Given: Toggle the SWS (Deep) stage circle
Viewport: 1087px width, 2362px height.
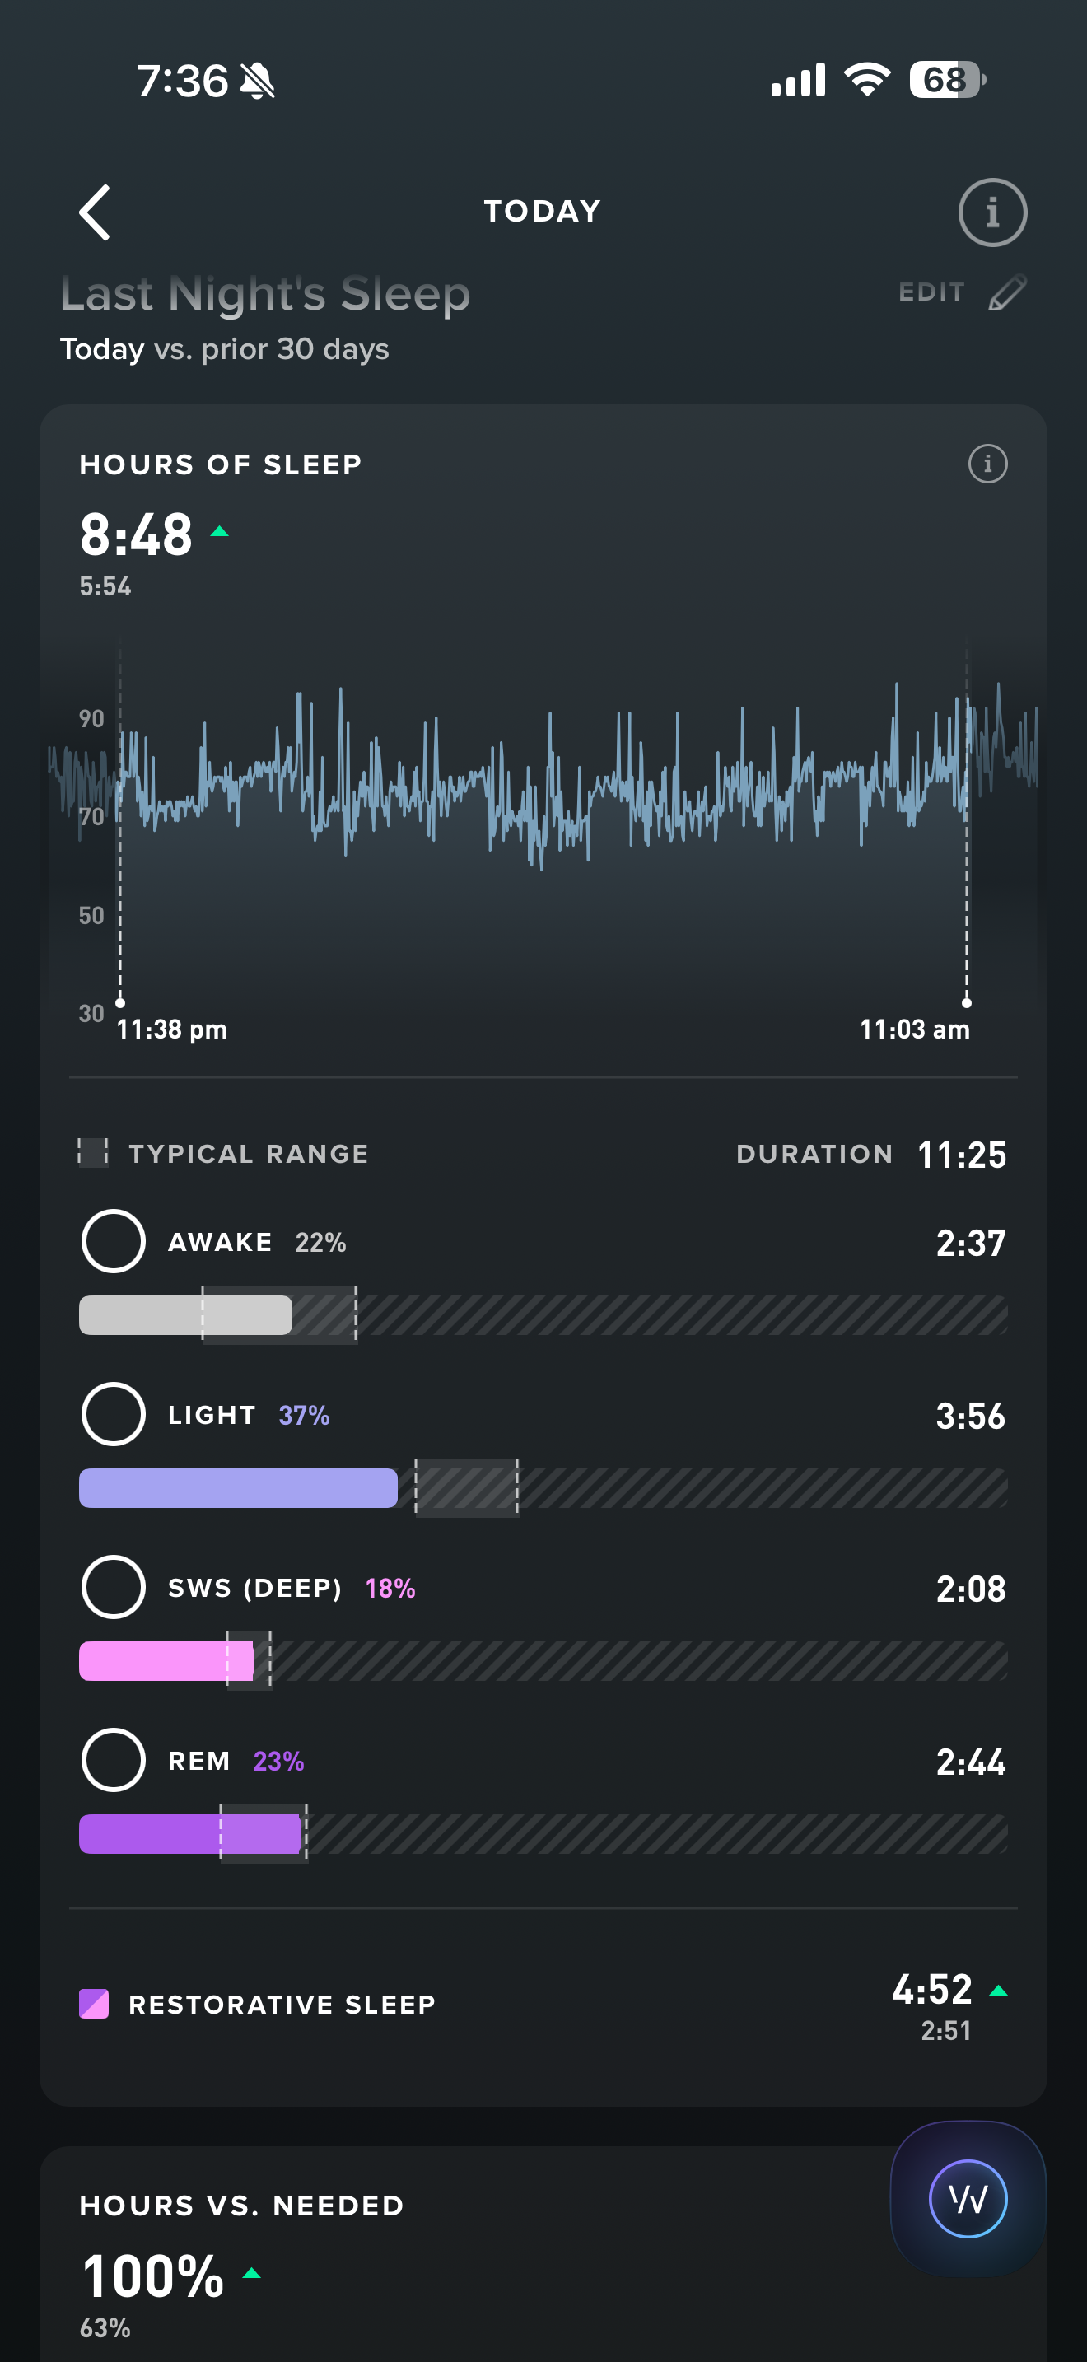Looking at the screenshot, I should (114, 1587).
